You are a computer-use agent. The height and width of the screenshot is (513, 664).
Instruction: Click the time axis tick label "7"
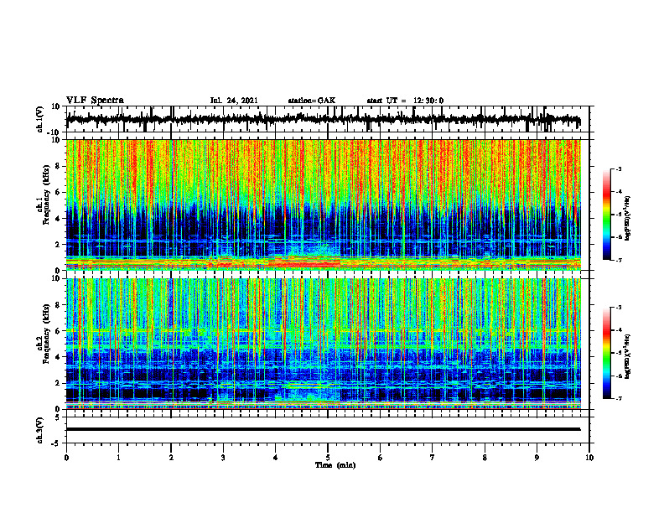pos(433,458)
